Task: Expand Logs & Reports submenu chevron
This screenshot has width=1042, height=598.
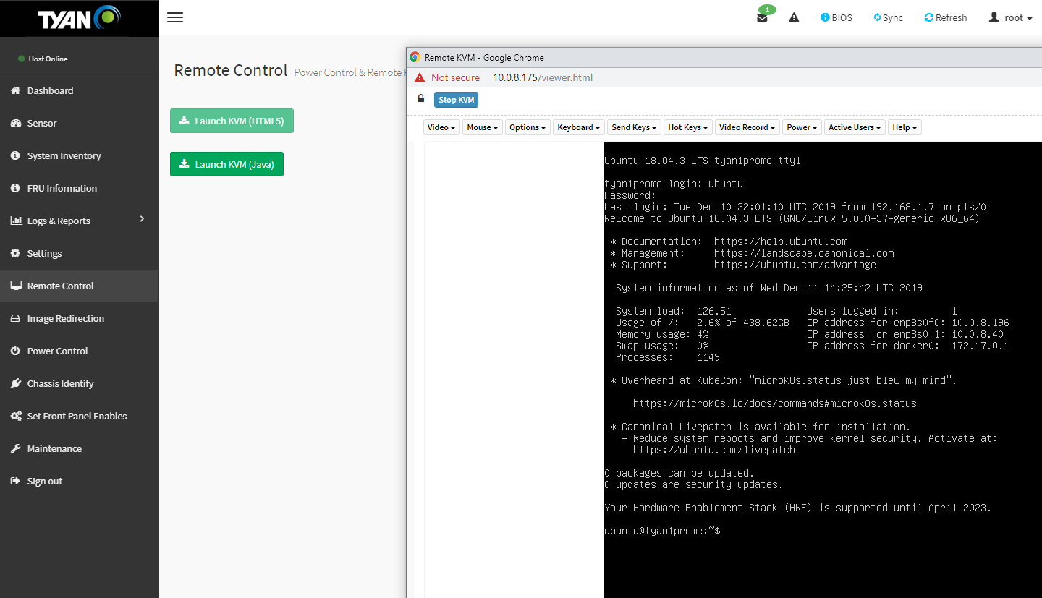Action: pos(142,218)
